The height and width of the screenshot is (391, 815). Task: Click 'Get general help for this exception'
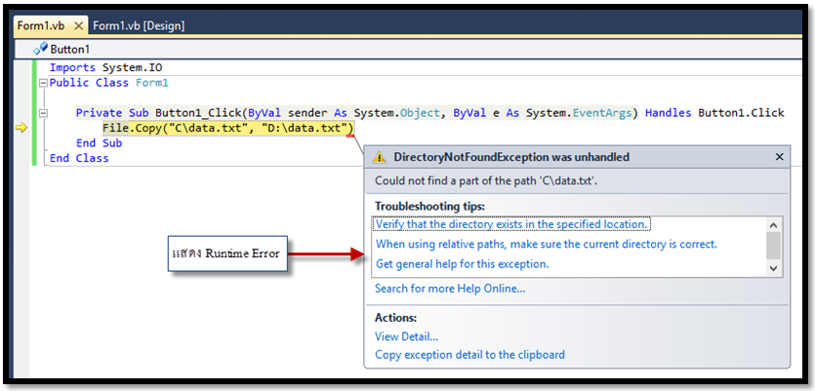pos(462,264)
